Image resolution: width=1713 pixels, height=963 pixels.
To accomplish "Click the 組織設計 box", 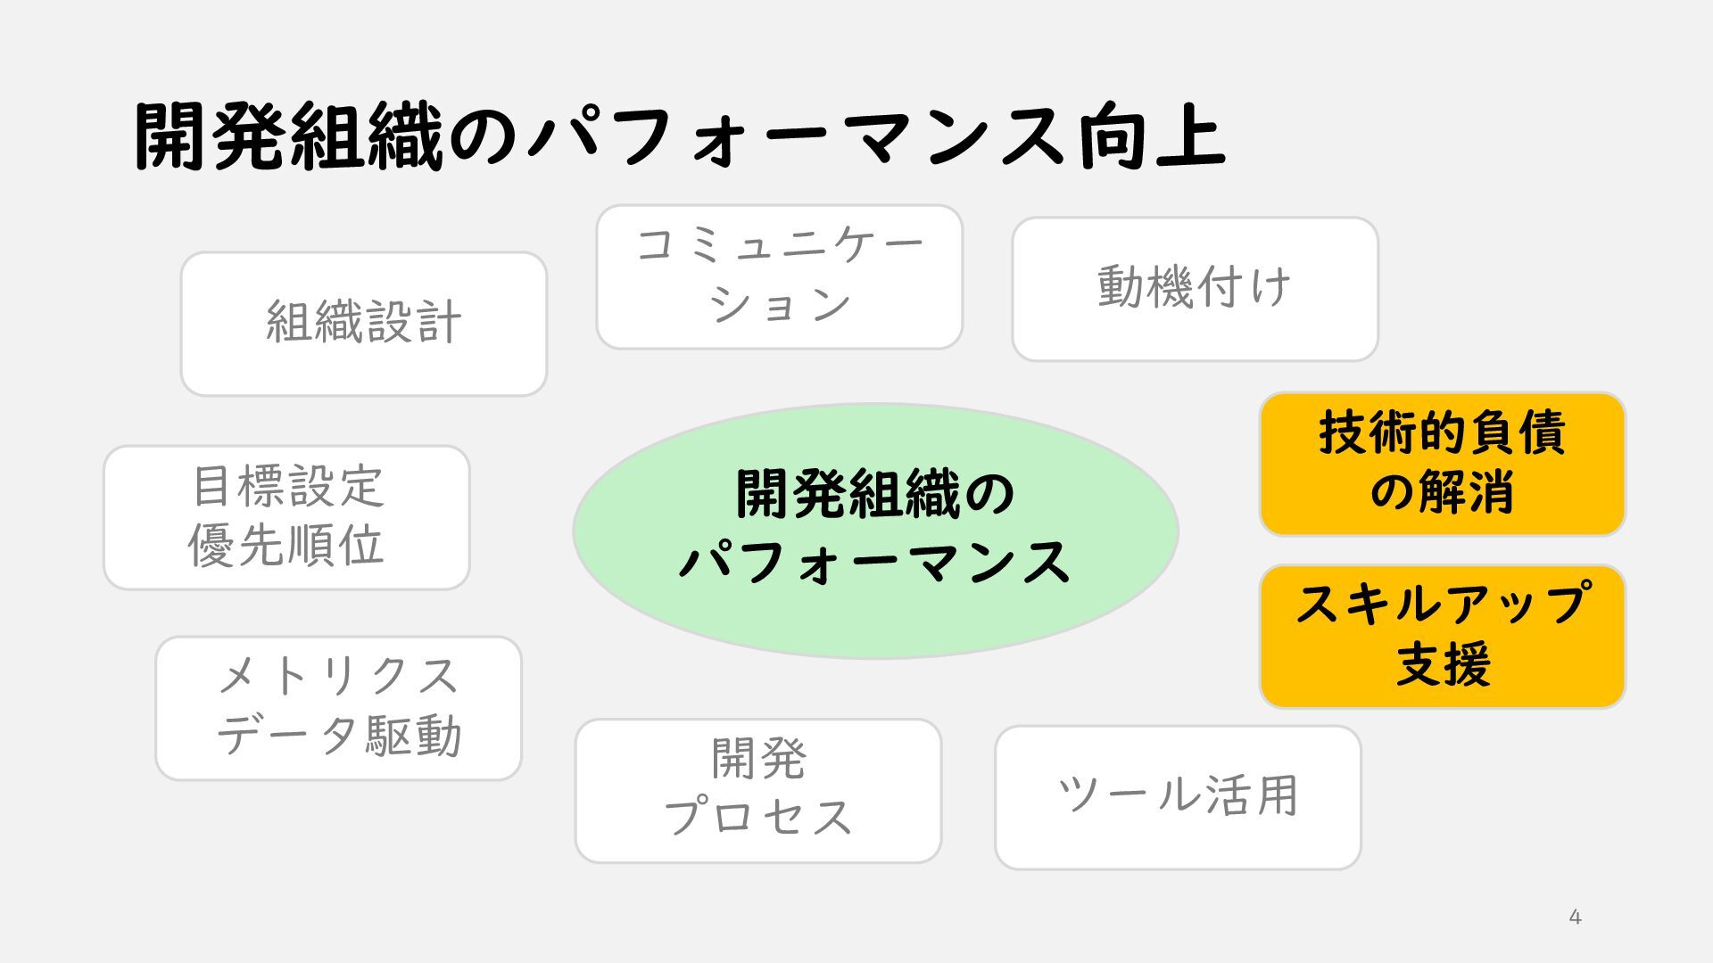I will (364, 324).
